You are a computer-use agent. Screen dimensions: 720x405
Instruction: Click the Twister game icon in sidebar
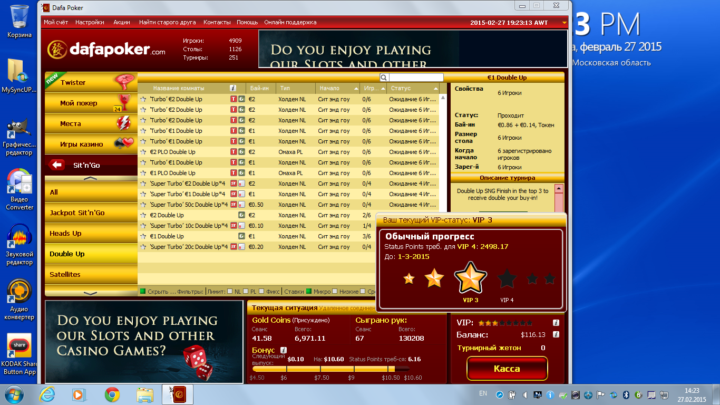[124, 82]
